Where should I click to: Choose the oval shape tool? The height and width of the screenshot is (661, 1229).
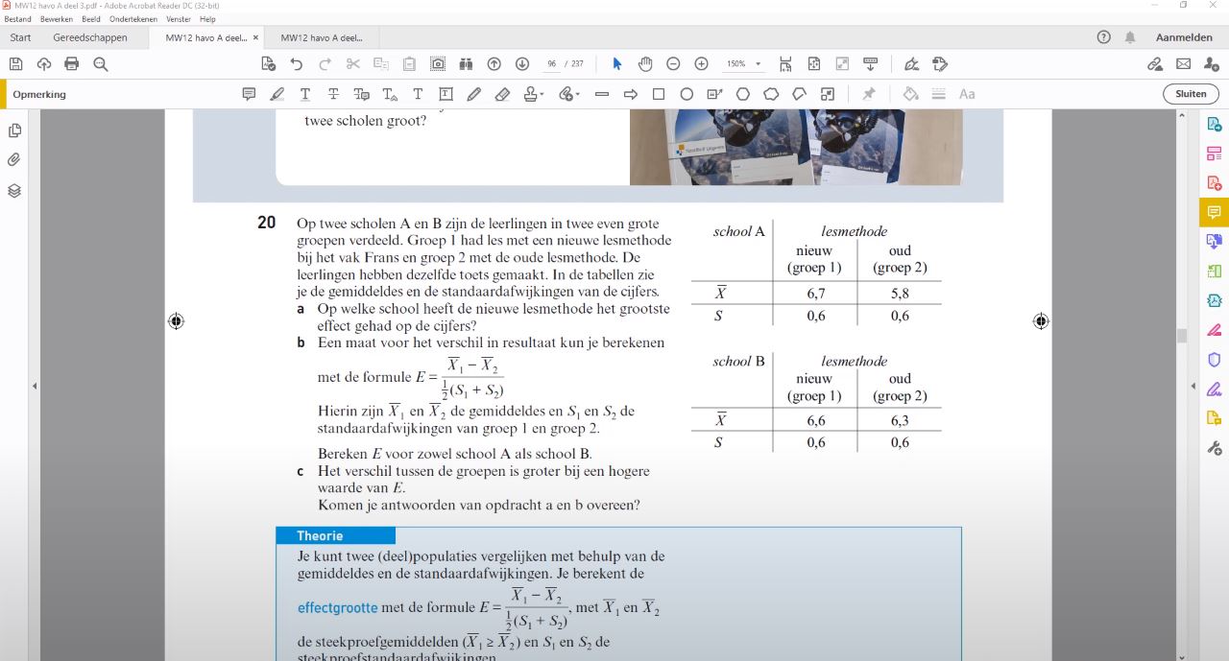coord(687,94)
